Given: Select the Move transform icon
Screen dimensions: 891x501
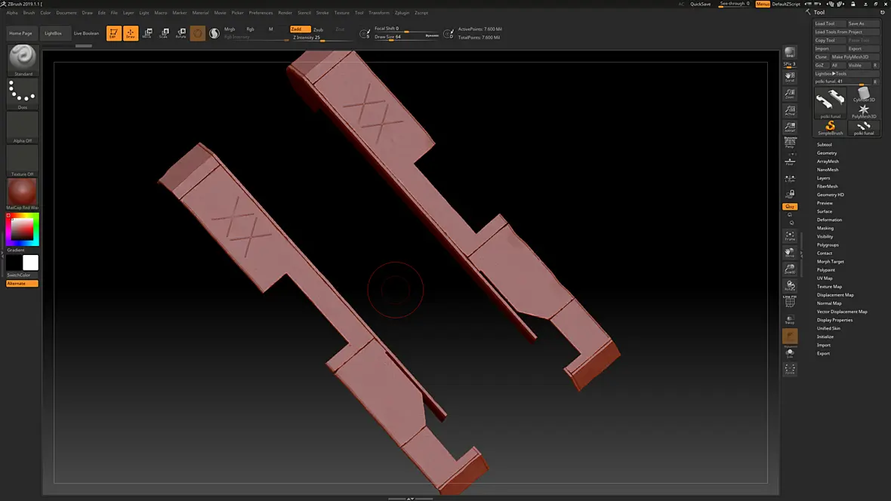Looking at the screenshot, I should coord(147,33).
